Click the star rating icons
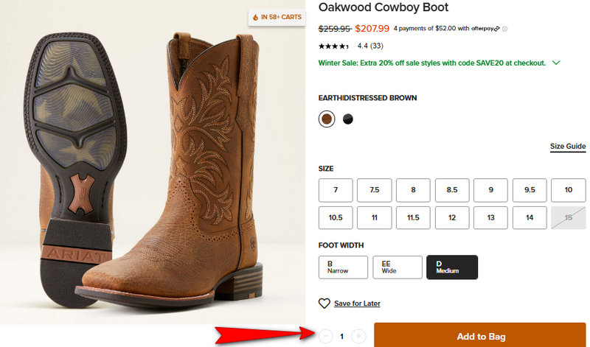The height and width of the screenshot is (347, 590). pyautogui.click(x=333, y=46)
